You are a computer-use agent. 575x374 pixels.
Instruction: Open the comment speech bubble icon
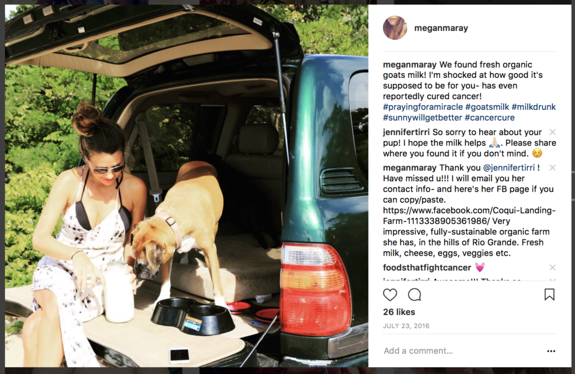point(414,294)
